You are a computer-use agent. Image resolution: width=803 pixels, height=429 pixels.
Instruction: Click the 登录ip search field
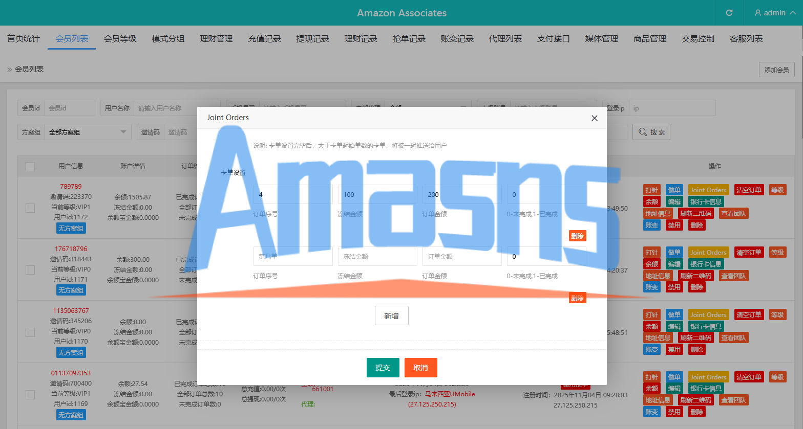coord(672,108)
